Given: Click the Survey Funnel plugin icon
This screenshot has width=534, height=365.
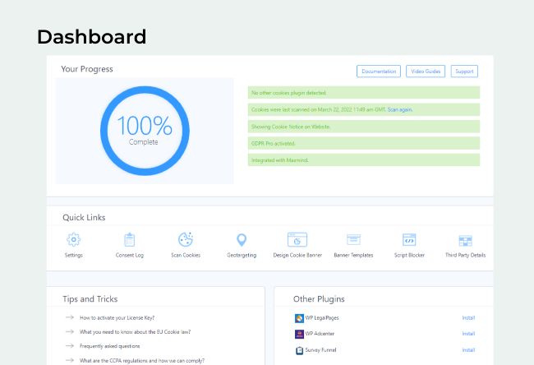Looking at the screenshot, I should tap(299, 350).
